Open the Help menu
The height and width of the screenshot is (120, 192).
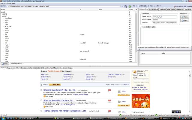pos(13,3)
